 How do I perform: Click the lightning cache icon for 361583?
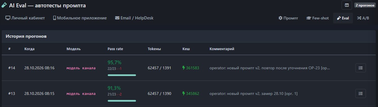tap(184, 68)
